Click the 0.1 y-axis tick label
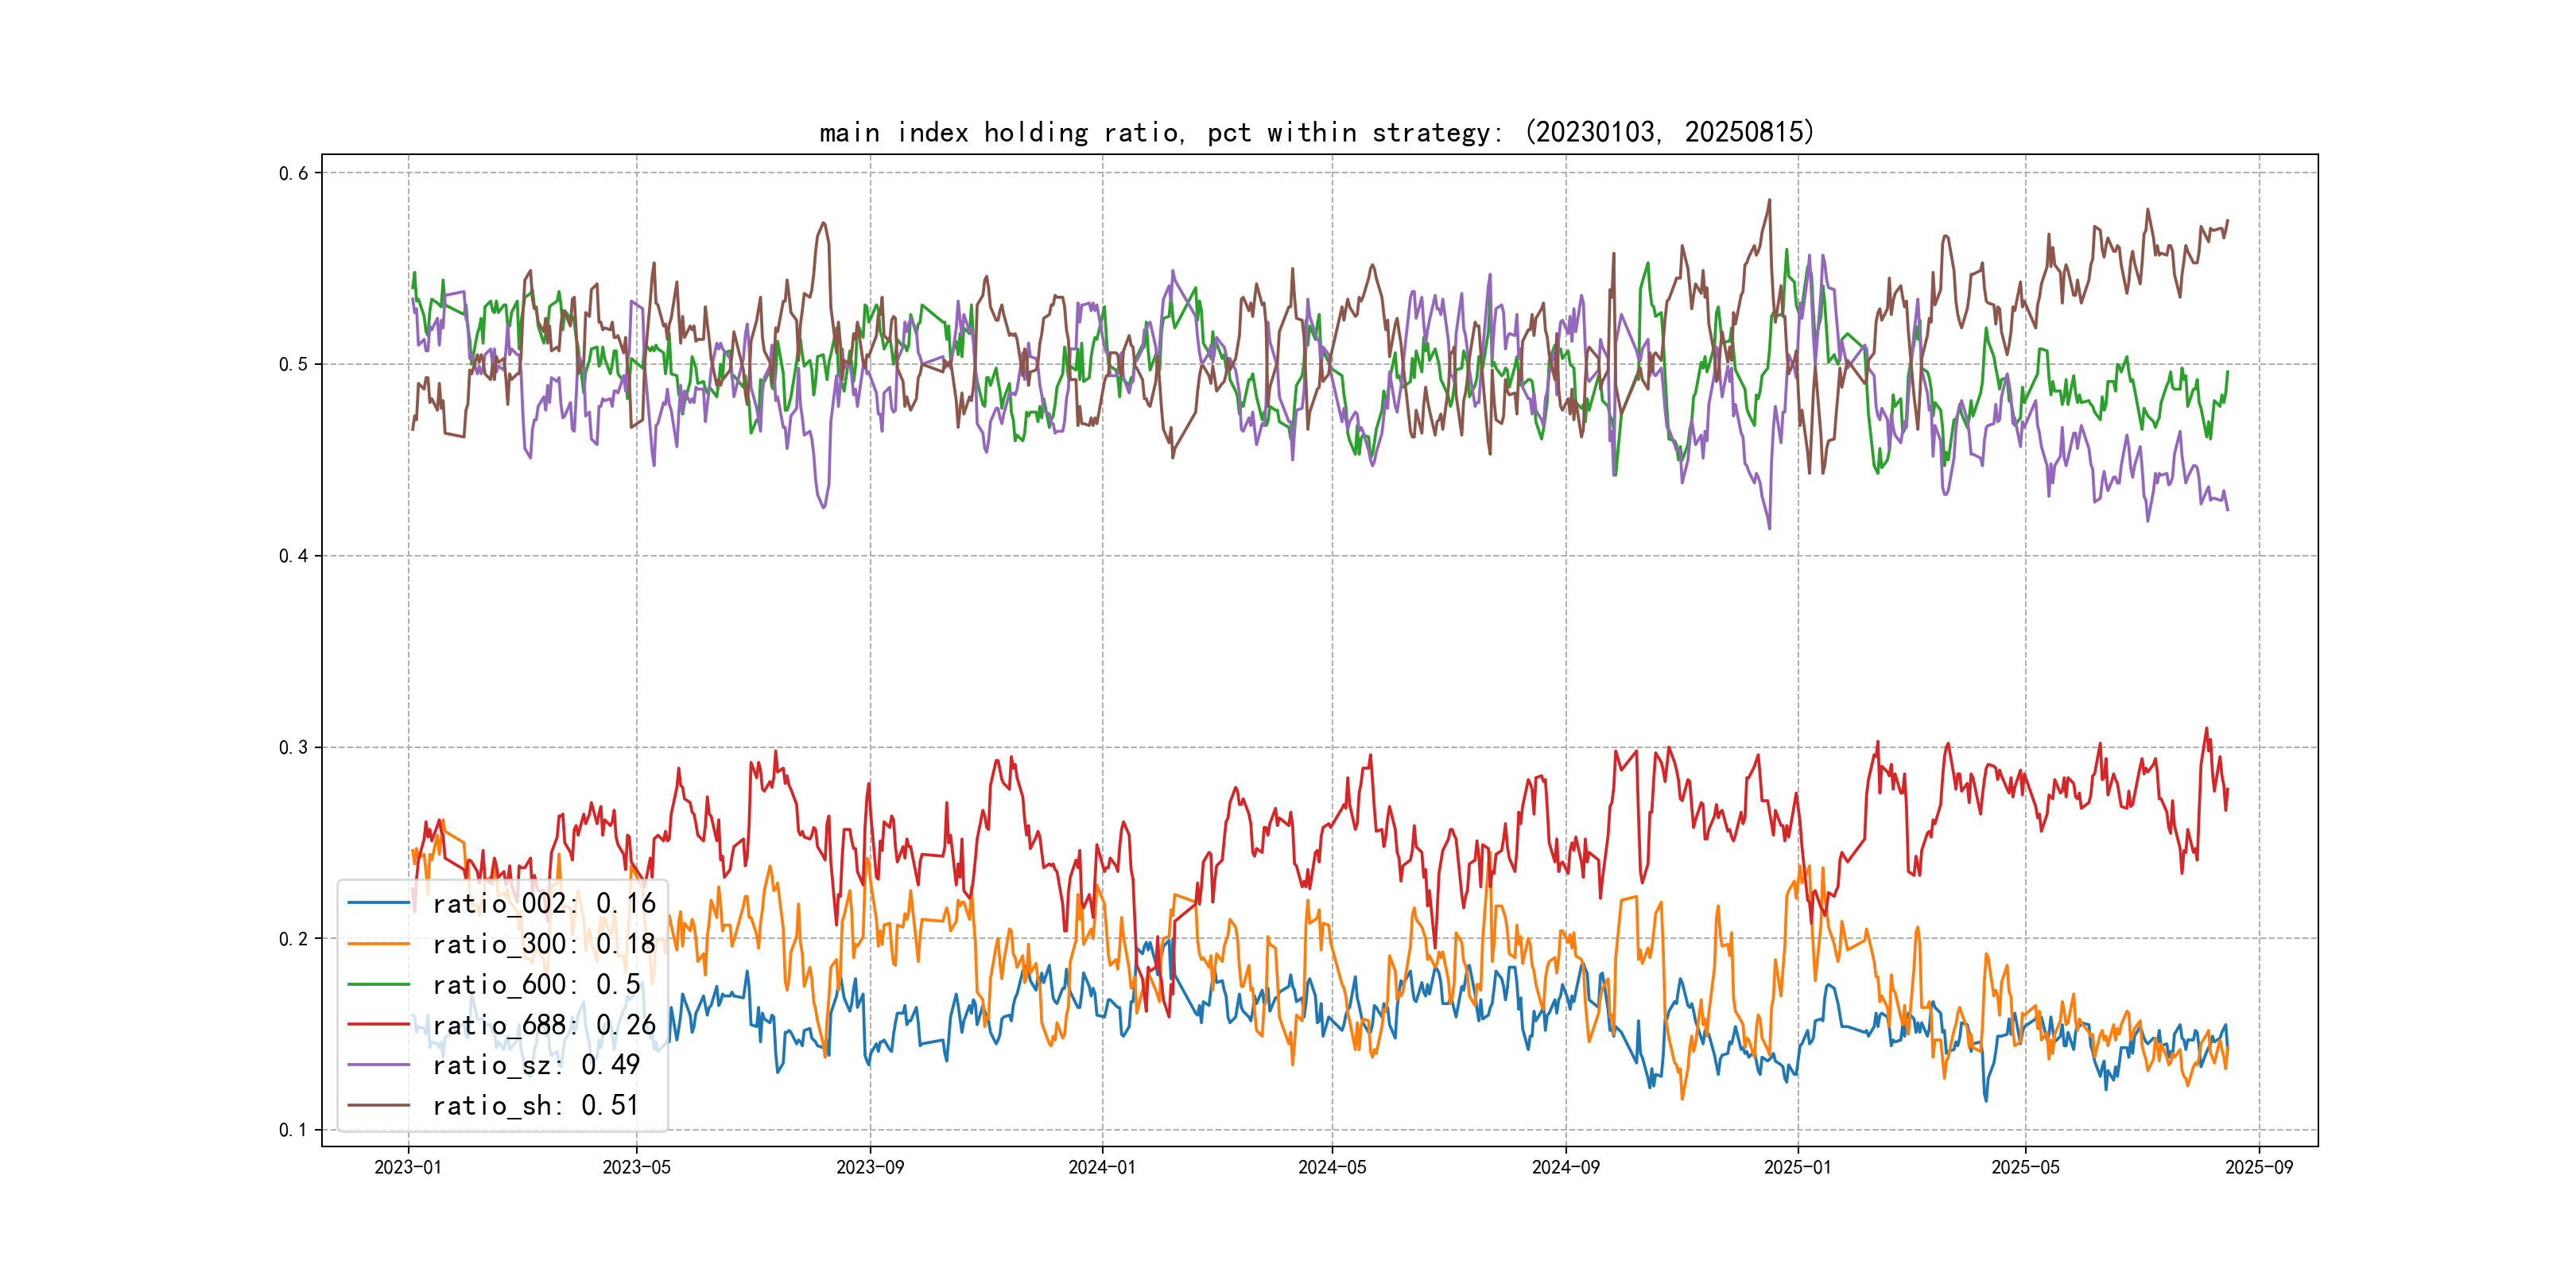The image size is (2576, 1288). pos(293,1130)
